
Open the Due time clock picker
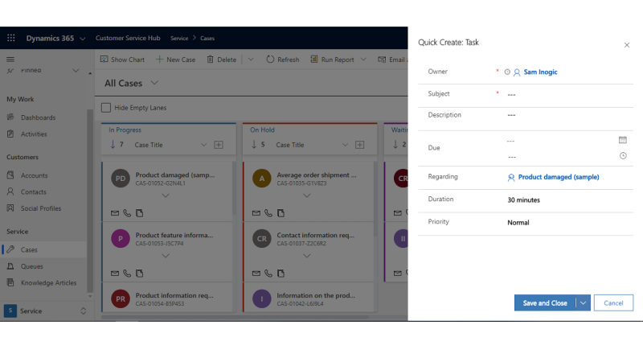623,156
